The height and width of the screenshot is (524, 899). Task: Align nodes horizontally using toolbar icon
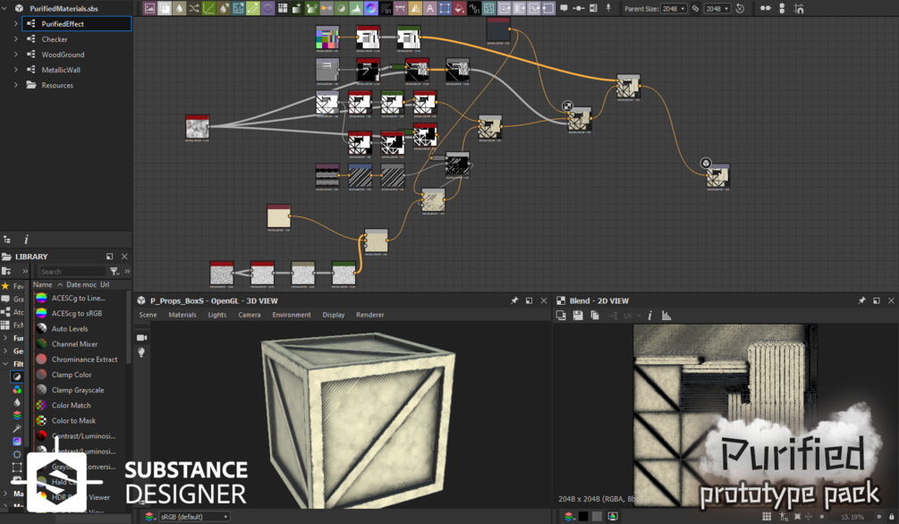(766, 9)
